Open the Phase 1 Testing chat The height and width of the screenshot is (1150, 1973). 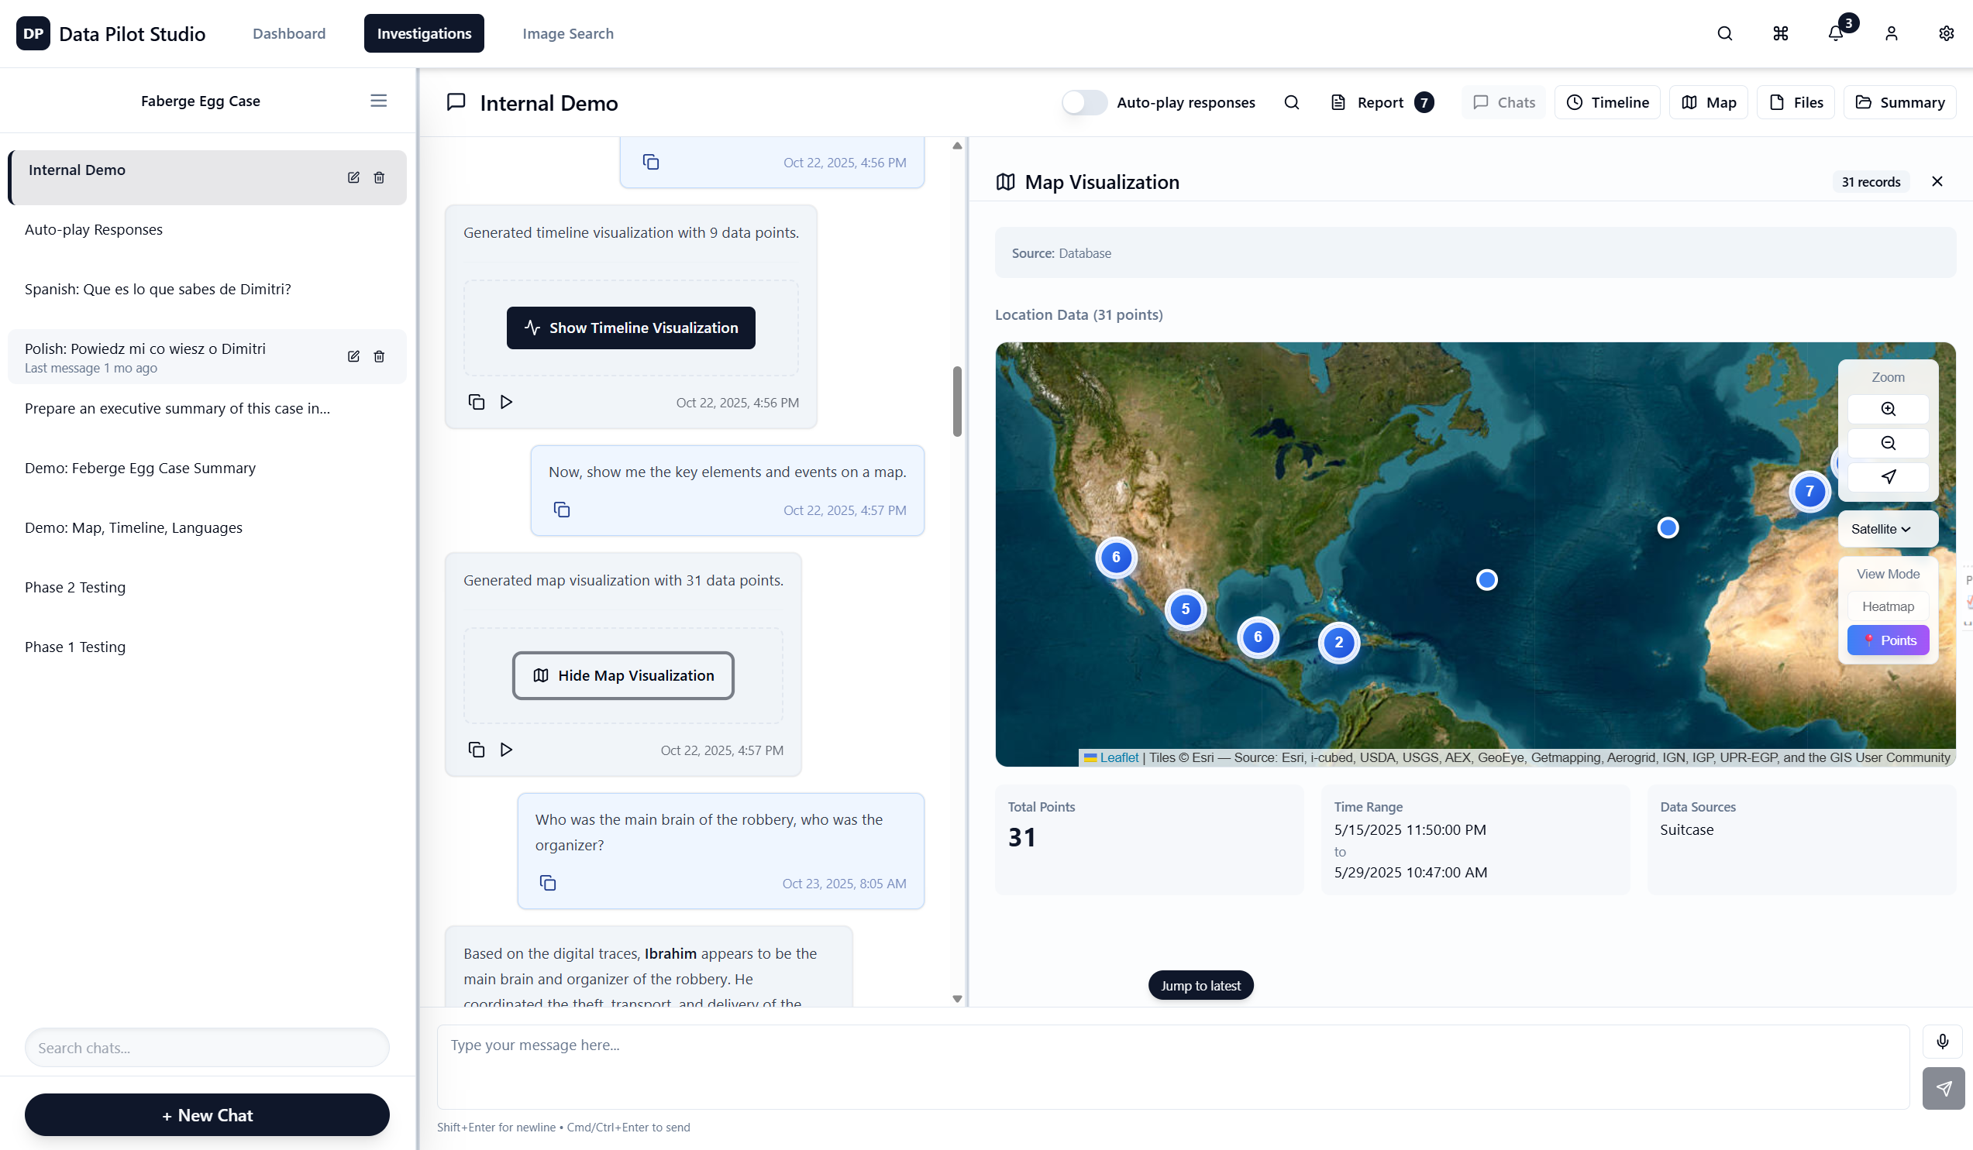click(x=207, y=646)
